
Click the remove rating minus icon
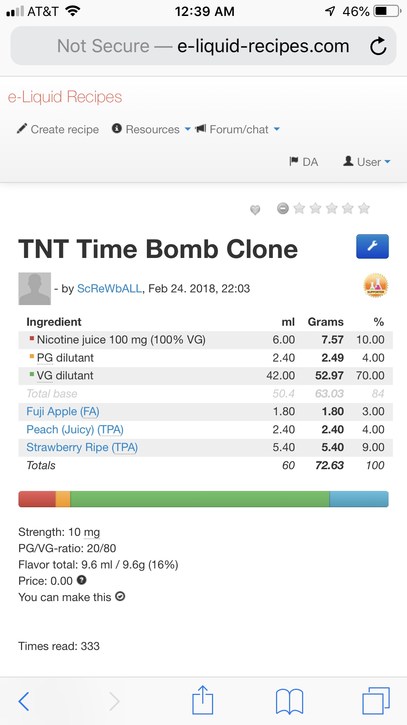pos(283,208)
